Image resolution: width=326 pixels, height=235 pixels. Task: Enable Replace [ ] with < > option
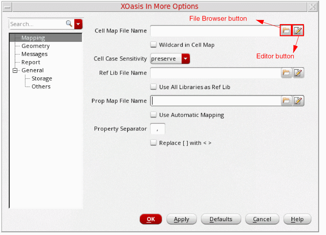(x=153, y=143)
